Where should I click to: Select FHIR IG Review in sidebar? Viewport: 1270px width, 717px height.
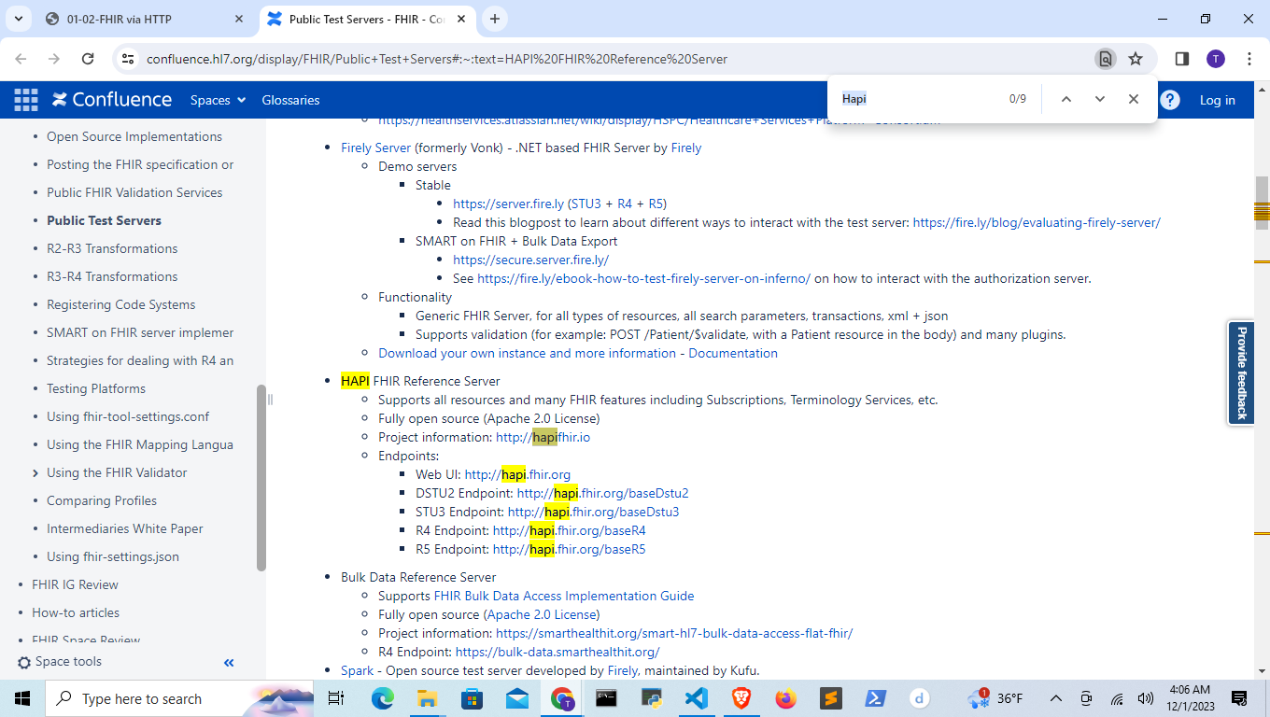[75, 584]
